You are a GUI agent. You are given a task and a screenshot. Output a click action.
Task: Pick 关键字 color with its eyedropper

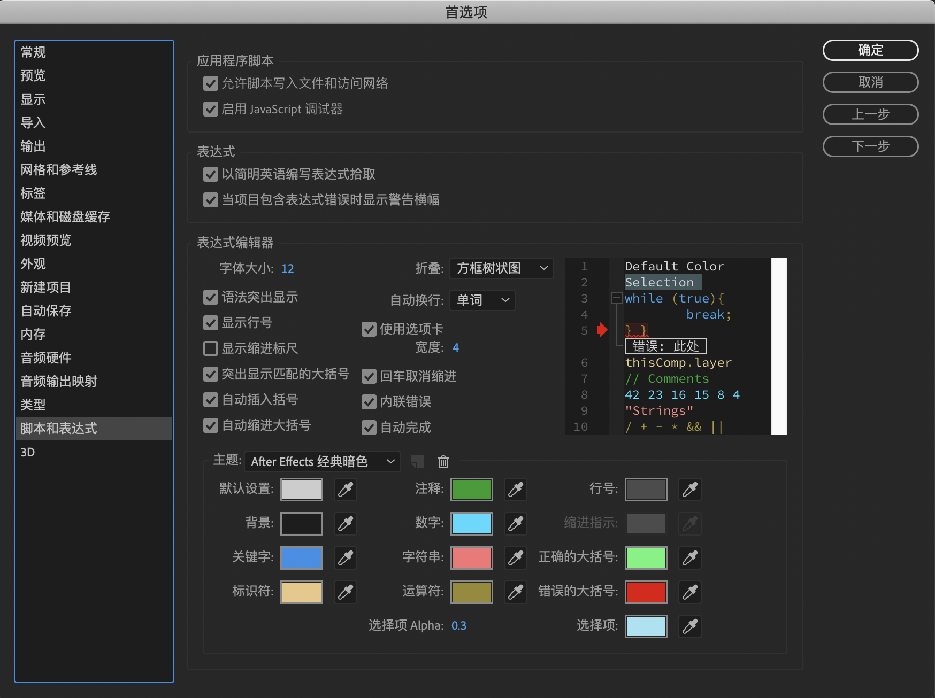[x=346, y=558]
